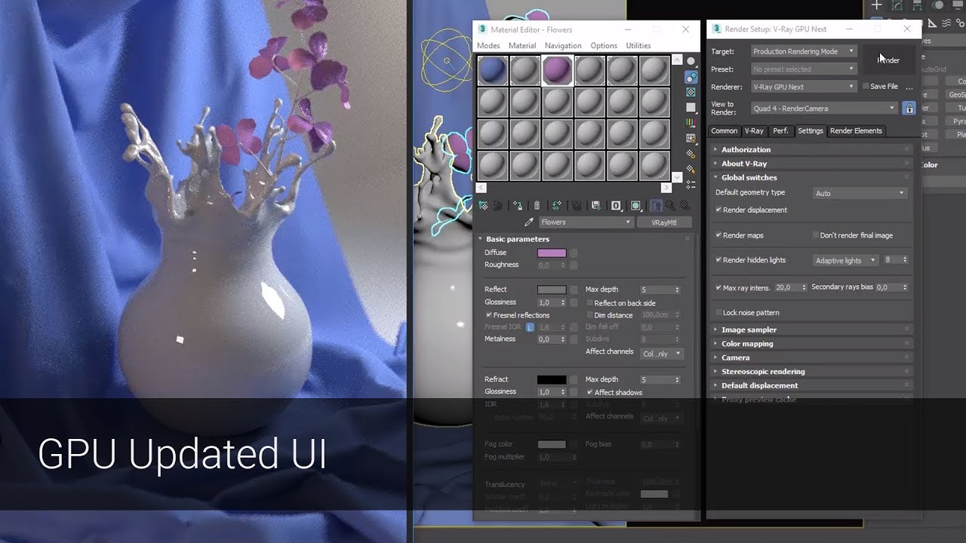The width and height of the screenshot is (966, 543).
Task: Click Put to Library save icon
Action: point(595,205)
